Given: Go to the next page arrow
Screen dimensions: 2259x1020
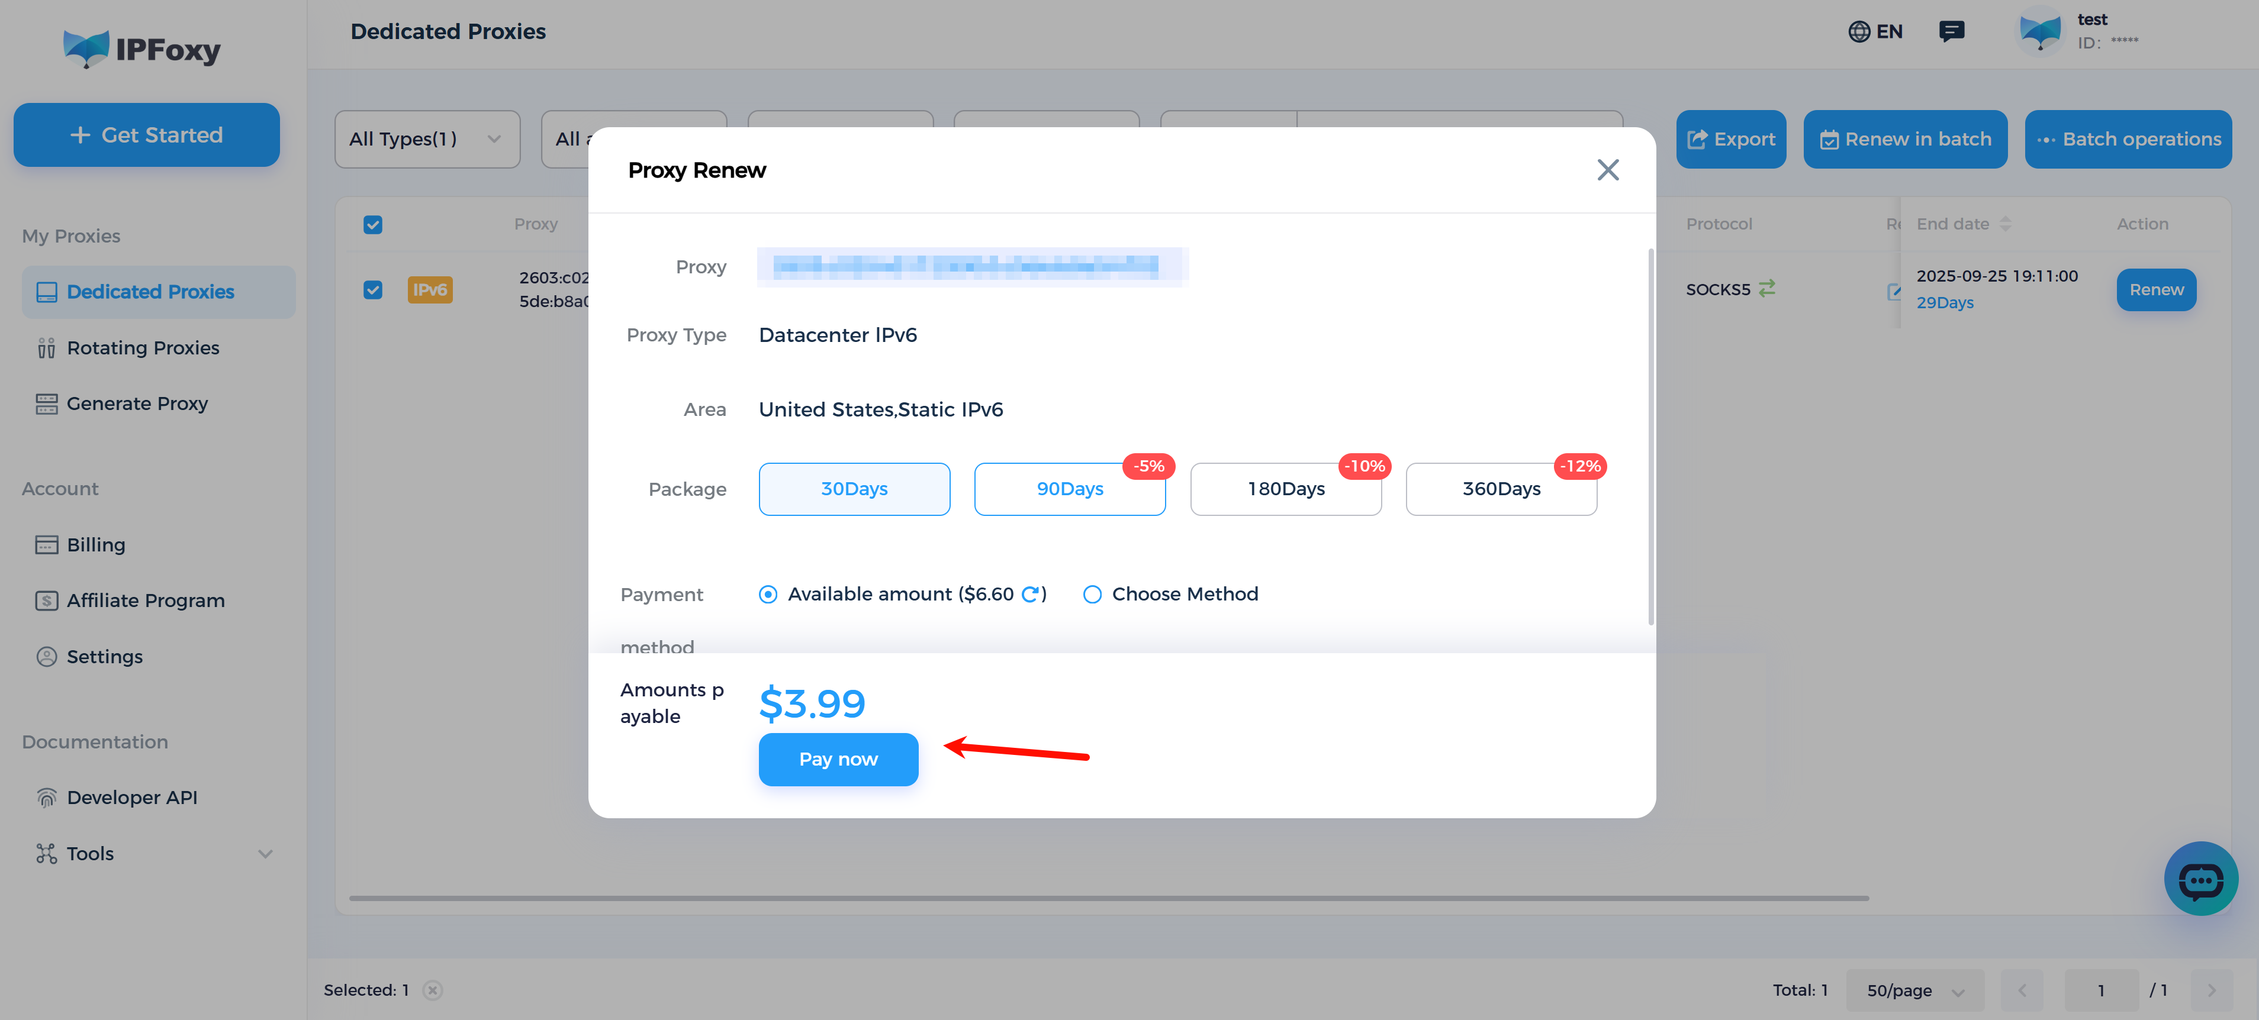Looking at the screenshot, I should (x=2211, y=990).
